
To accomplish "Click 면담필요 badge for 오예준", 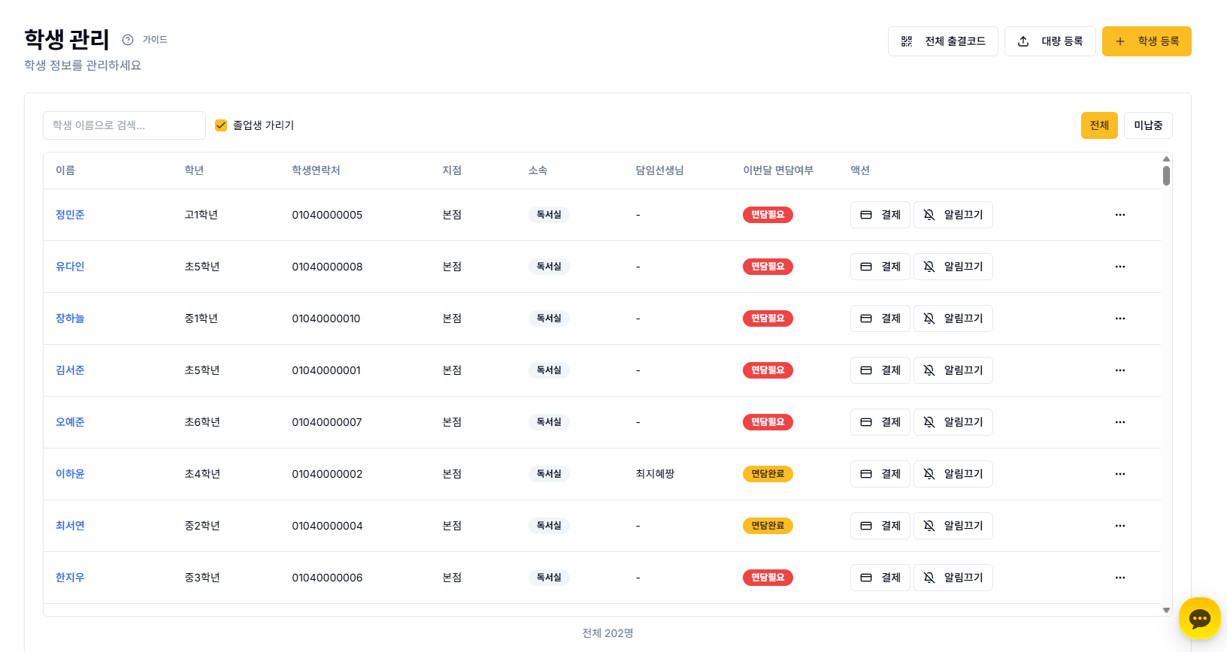I will [767, 422].
